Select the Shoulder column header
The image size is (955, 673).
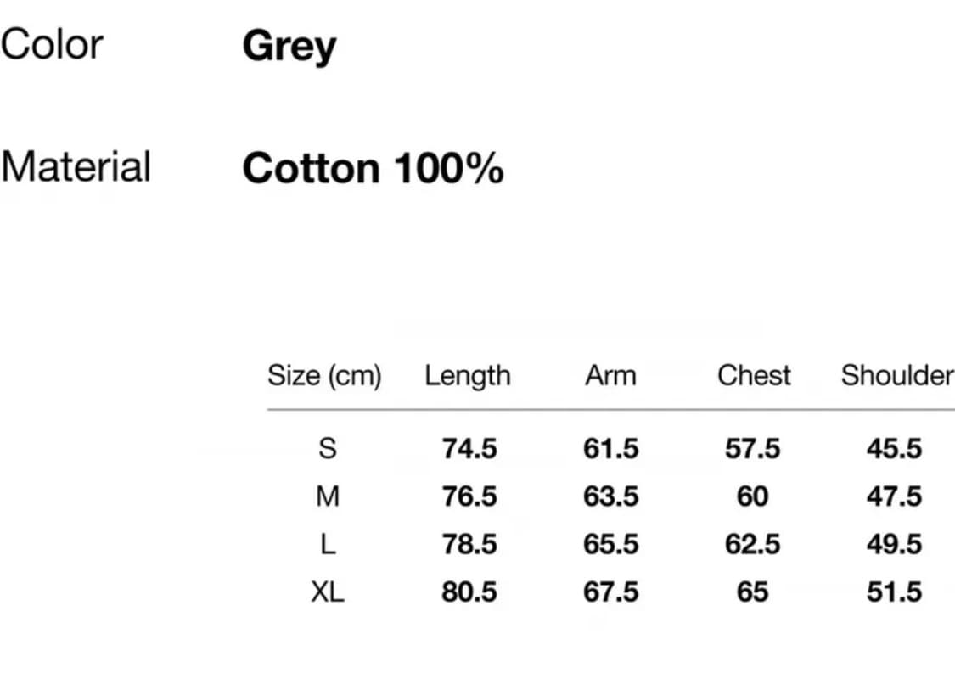(x=896, y=375)
